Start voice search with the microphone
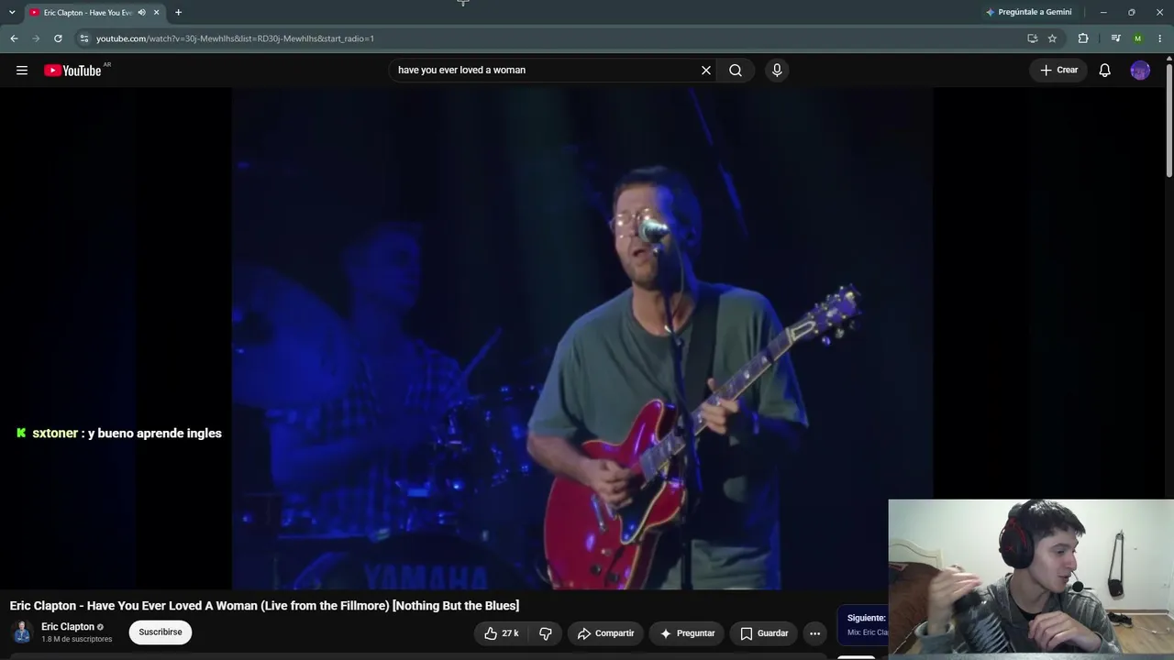The height and width of the screenshot is (660, 1174). [777, 71]
